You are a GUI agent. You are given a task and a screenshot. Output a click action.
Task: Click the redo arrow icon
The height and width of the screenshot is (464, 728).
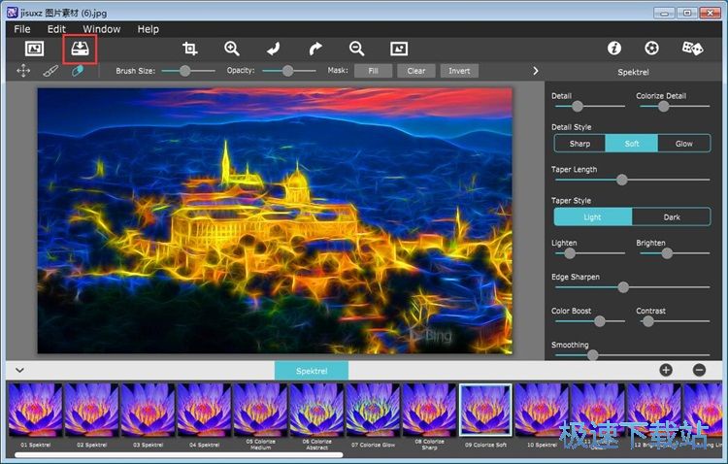pyautogui.click(x=315, y=48)
